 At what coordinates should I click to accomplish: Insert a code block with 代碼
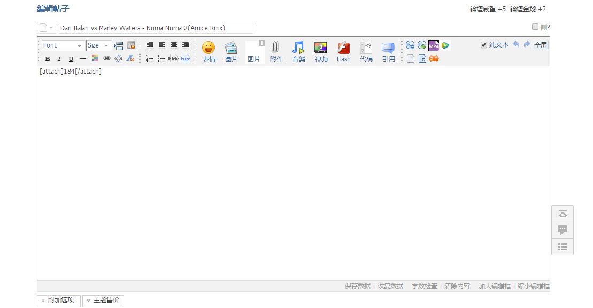point(366,48)
